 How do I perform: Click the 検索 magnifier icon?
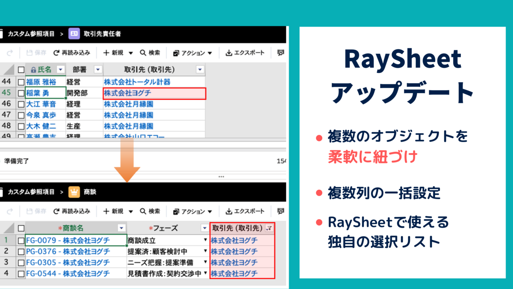[x=143, y=53]
